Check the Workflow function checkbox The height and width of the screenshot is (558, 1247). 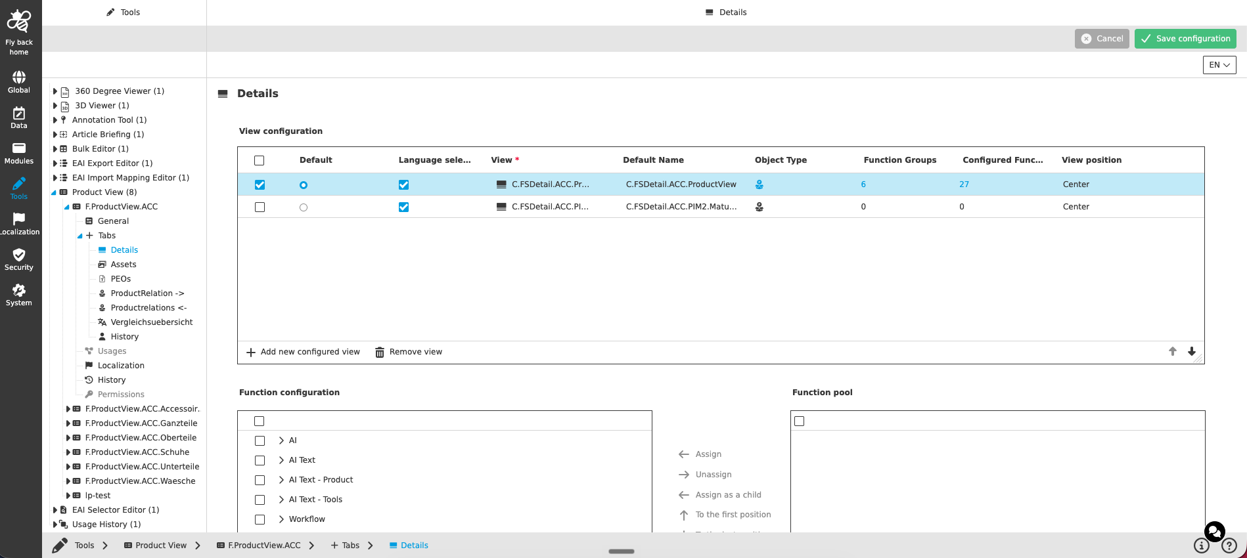pos(260,520)
